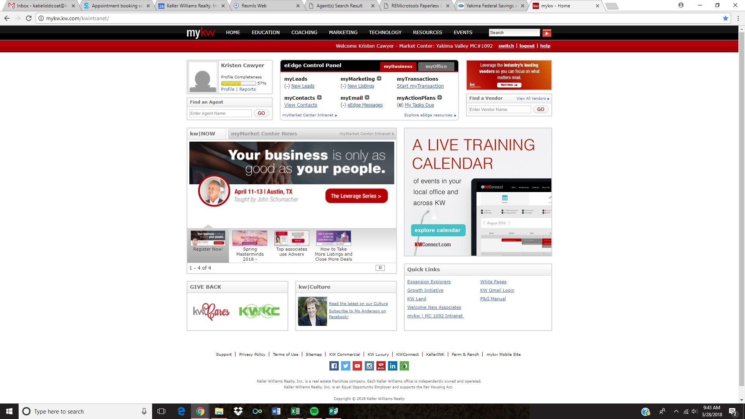This screenshot has height=419, width=745.
Task: Open Microsoft Edge from the taskbar
Action: point(181,411)
